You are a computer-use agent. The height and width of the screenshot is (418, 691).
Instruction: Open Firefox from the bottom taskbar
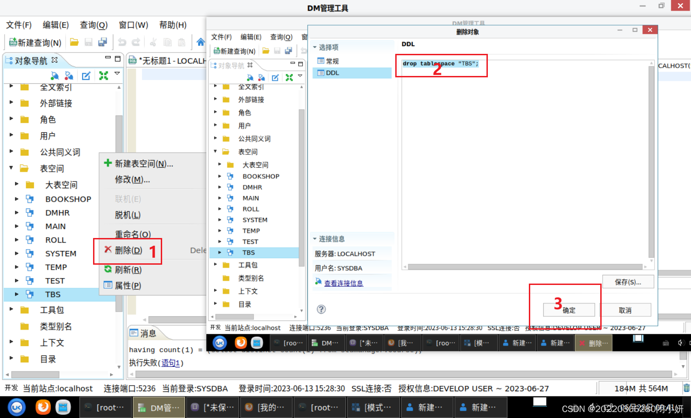[x=43, y=407]
